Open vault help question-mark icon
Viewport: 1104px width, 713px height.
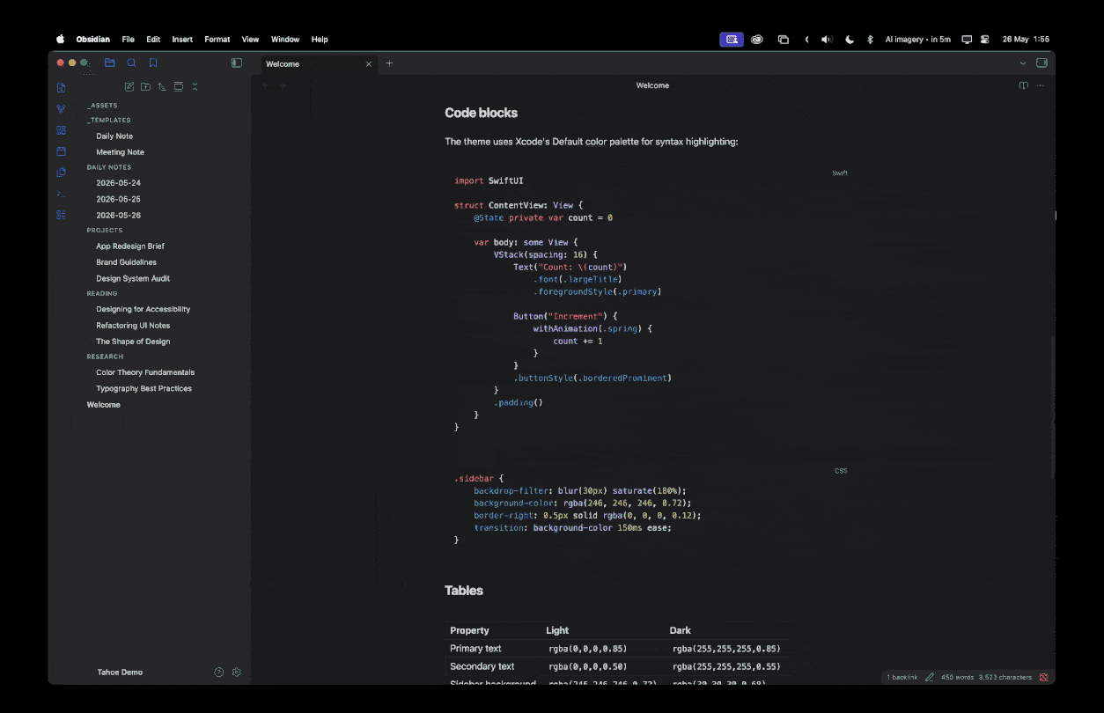coord(219,673)
